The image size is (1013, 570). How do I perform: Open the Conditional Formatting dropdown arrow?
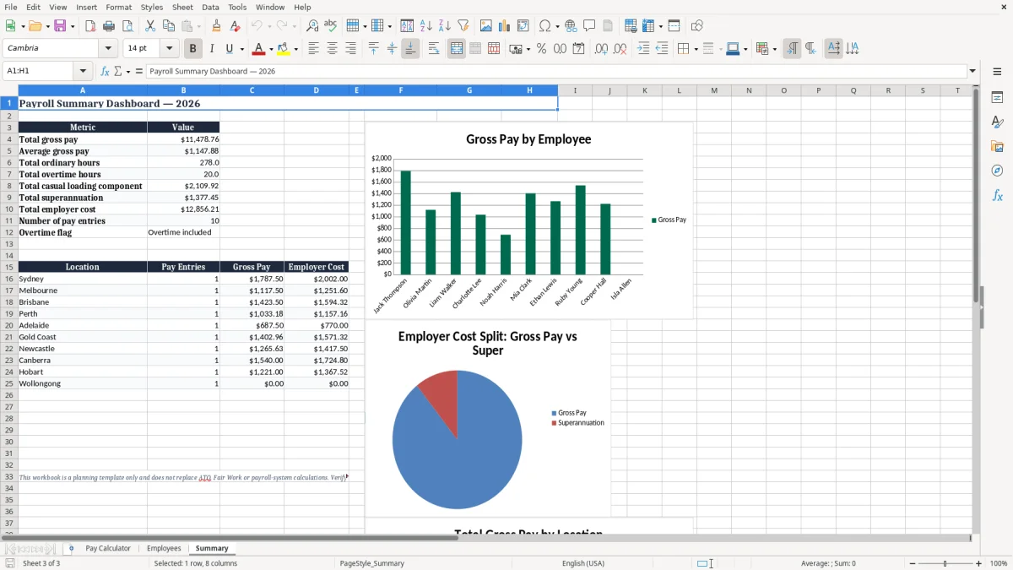click(775, 49)
